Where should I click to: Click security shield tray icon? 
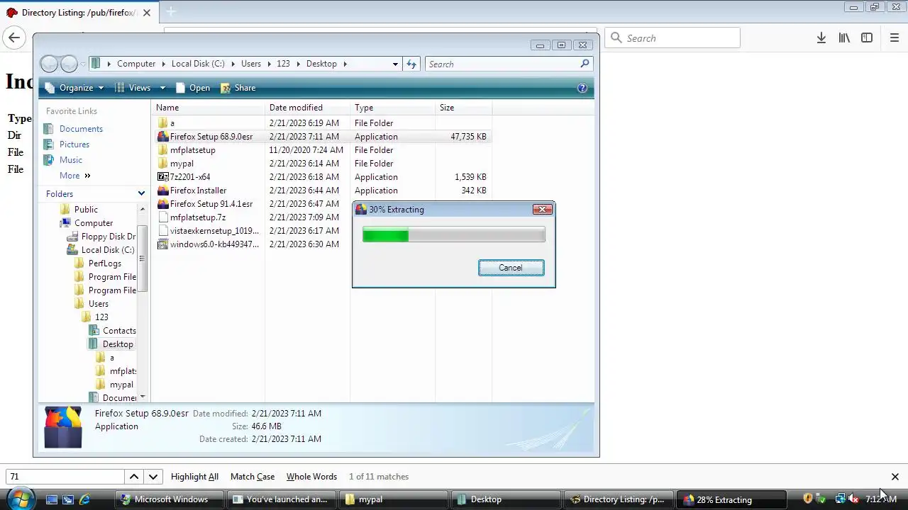click(x=807, y=499)
